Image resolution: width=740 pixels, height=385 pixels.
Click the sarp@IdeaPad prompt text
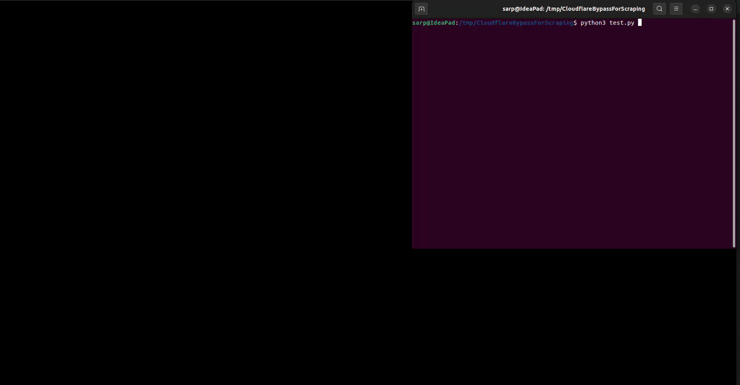point(434,23)
